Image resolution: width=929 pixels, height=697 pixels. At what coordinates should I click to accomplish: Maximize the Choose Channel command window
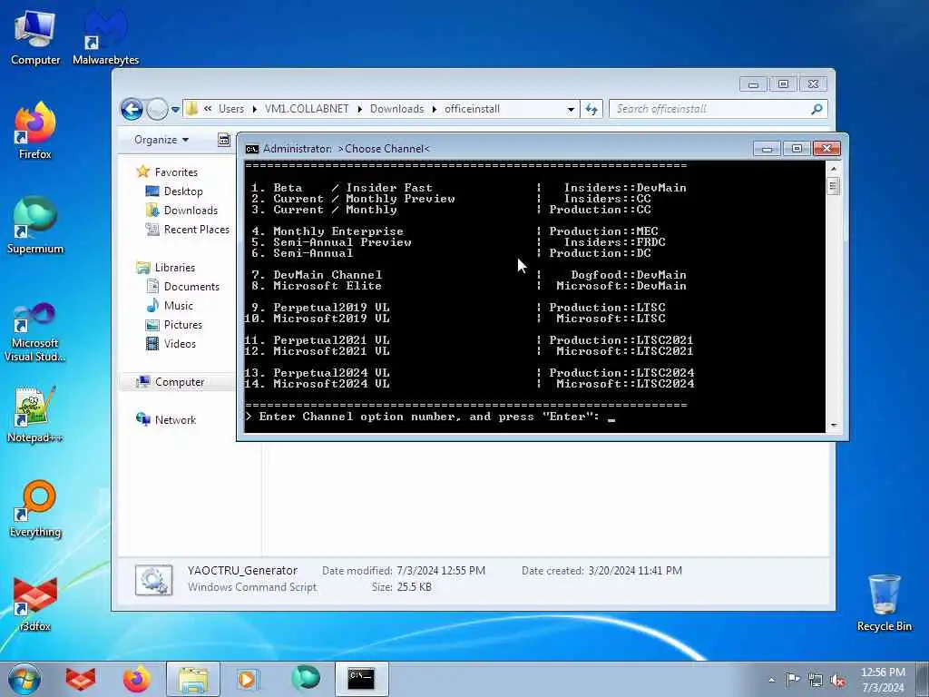(797, 148)
